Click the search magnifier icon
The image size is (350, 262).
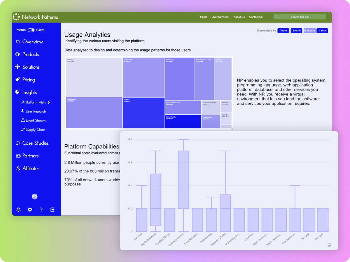(276, 17)
